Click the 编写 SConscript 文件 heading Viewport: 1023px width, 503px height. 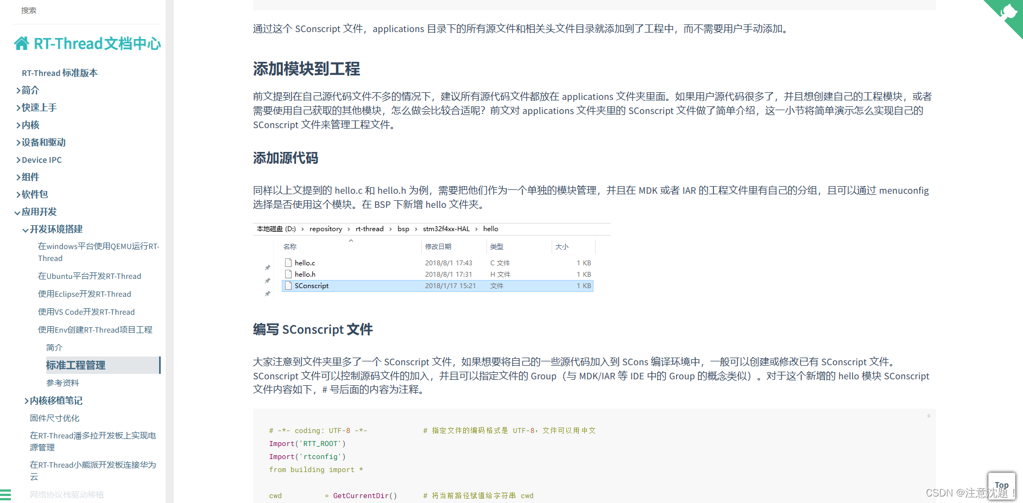click(x=313, y=329)
